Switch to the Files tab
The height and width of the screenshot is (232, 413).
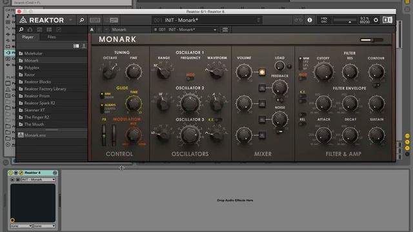(52, 37)
